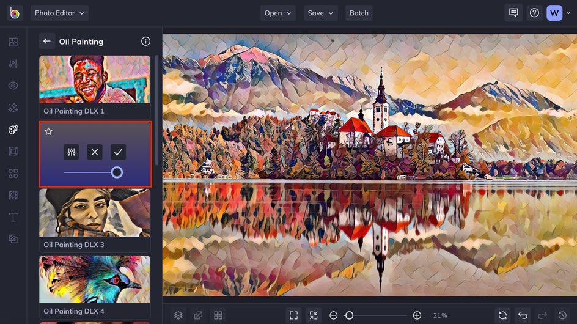
Task: Click the BeFunky logo icon
Action: click(15, 13)
